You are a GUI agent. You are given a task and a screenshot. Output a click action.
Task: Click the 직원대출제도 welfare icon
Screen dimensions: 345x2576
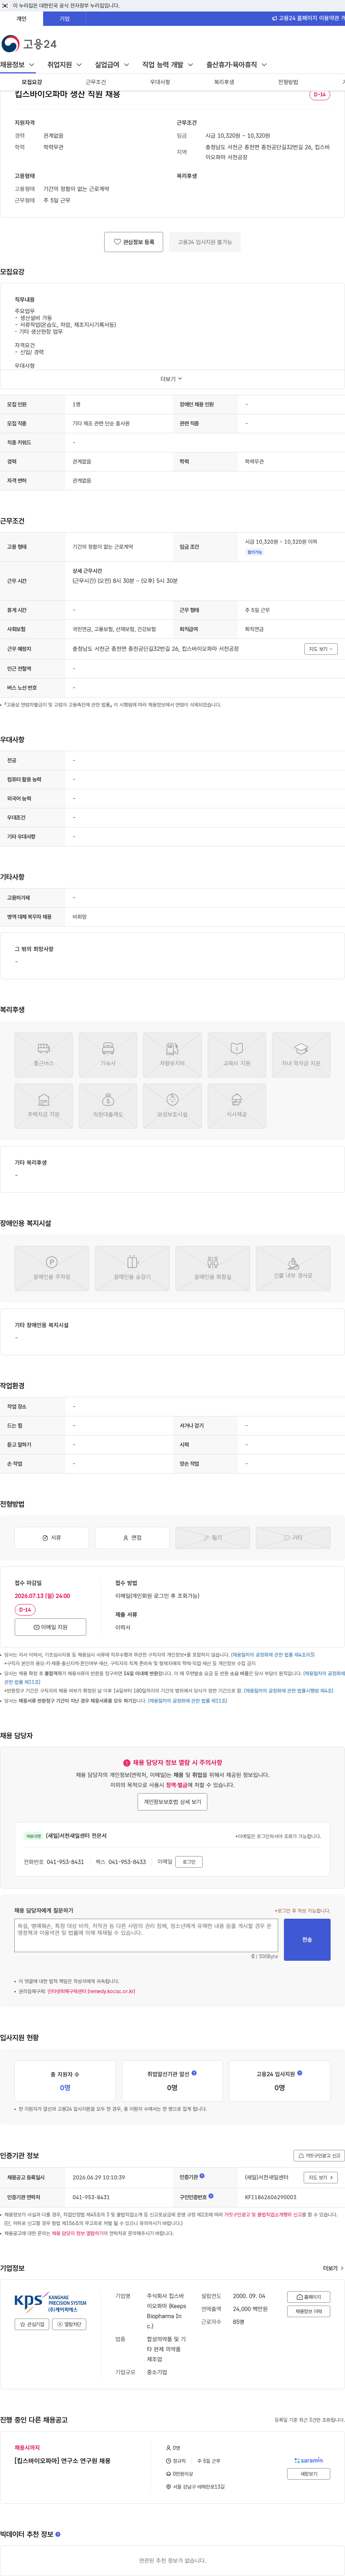108,1106
